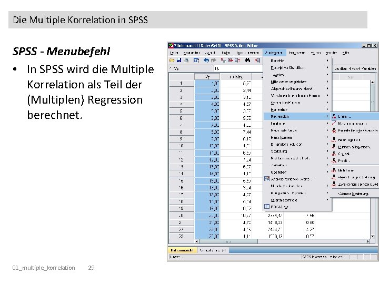This screenshot has width=379, height=284.
Task: Open the Transformieren menu
Action: click(x=247, y=53)
